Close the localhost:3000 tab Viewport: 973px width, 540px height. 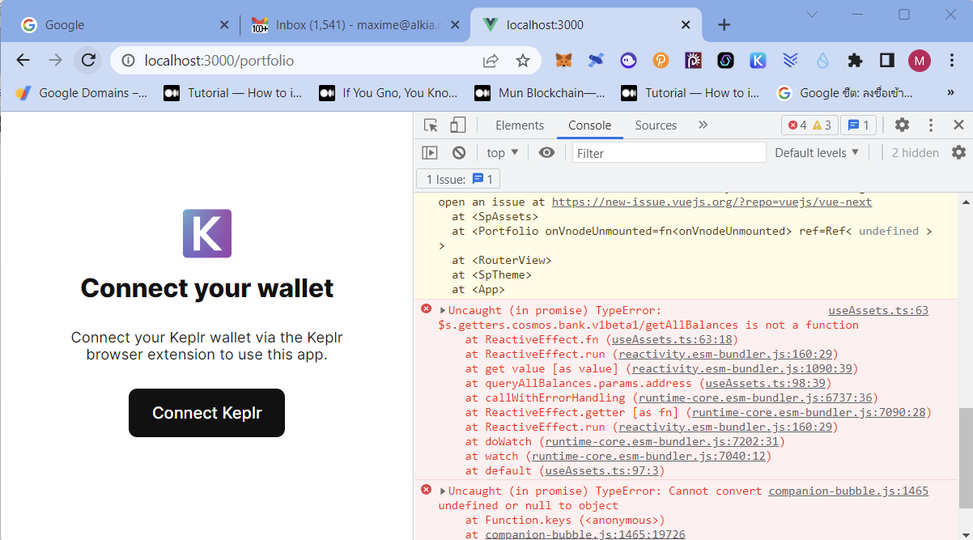point(686,25)
